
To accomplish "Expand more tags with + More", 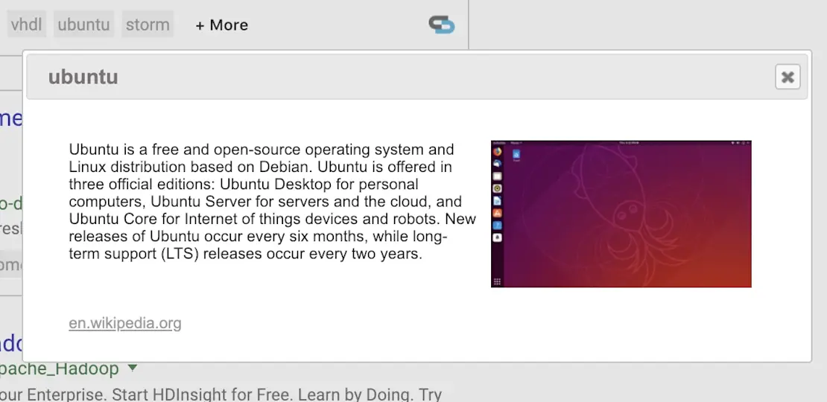I will [221, 25].
